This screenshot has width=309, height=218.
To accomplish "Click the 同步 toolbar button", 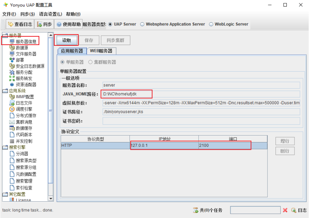I will click(44, 24).
